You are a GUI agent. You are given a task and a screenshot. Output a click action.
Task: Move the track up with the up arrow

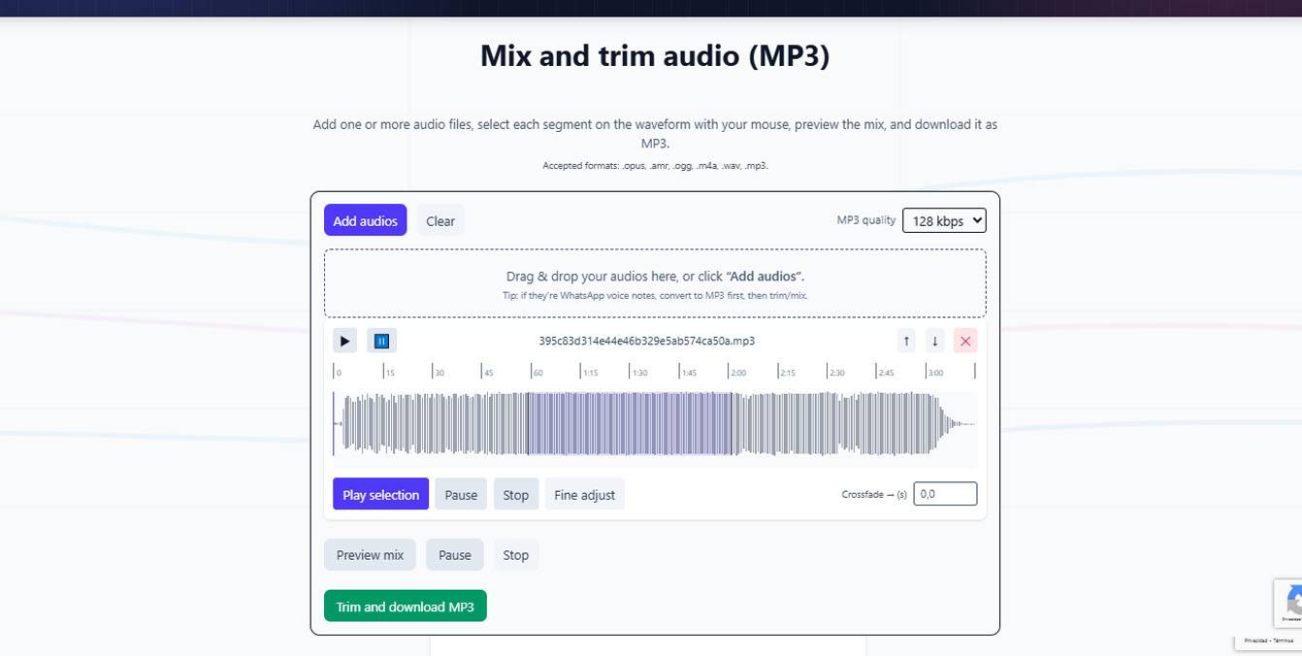(x=905, y=341)
